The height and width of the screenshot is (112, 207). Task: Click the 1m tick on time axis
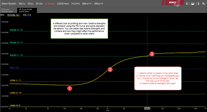tap(108, 108)
